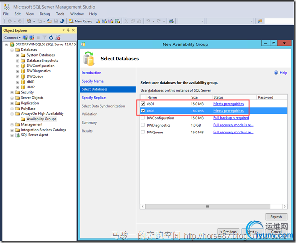Click the Stop icon in Object Explorer
Viewport: 296px width, 243px height.
[x=38, y=38]
